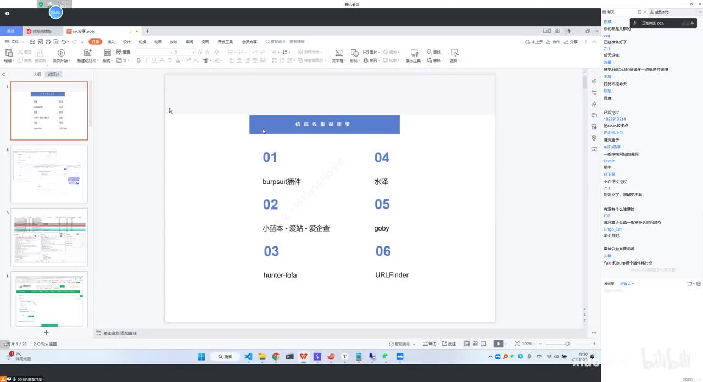703x382 pixels.
Task: Open the 发送至 所有人 recipient dropdown
Action: pyautogui.click(x=627, y=284)
